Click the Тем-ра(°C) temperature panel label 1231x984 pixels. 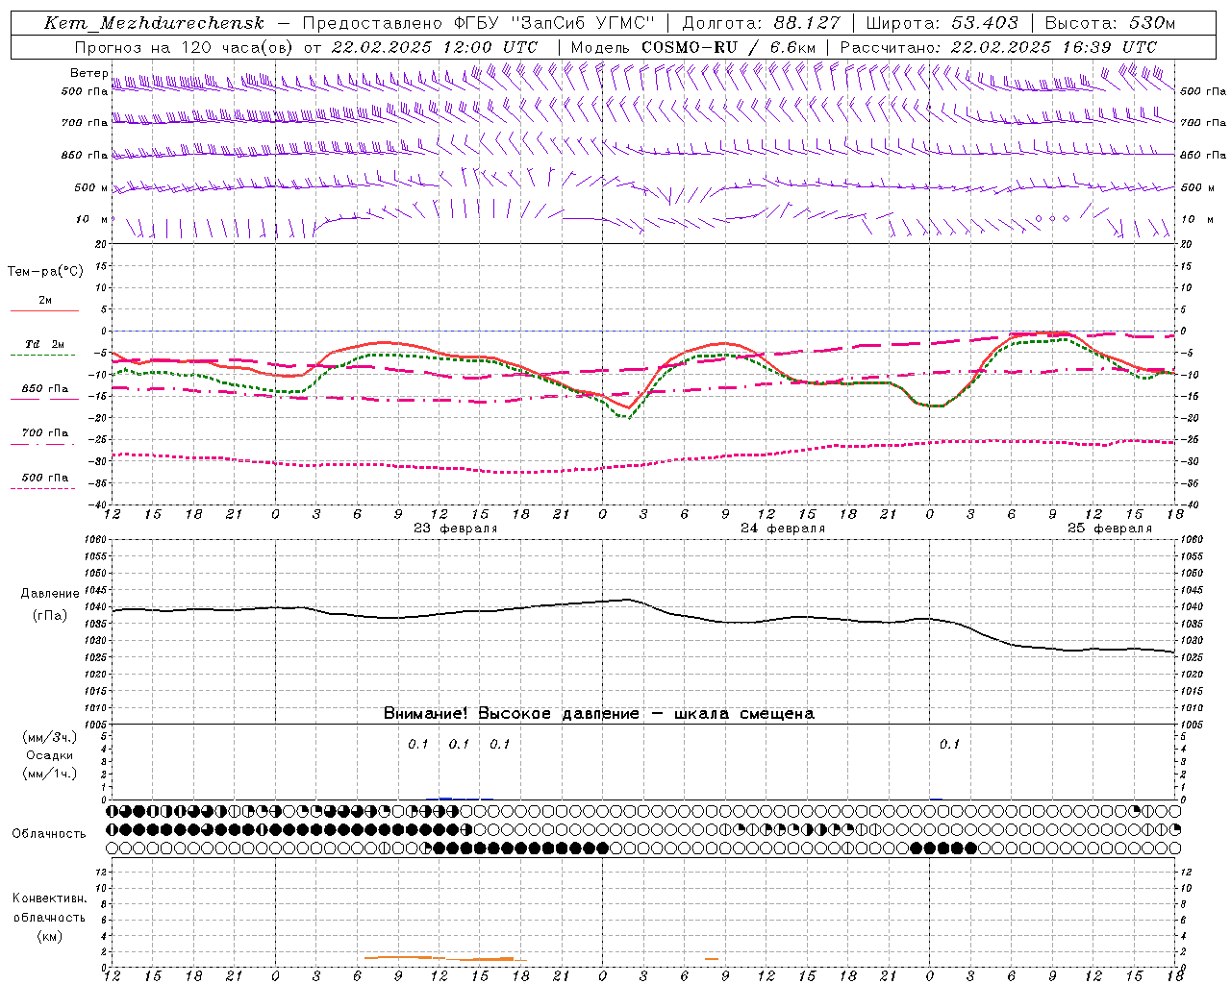45,272
